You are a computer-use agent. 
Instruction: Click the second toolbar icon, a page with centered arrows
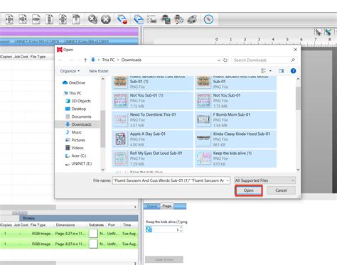coord(23,19)
